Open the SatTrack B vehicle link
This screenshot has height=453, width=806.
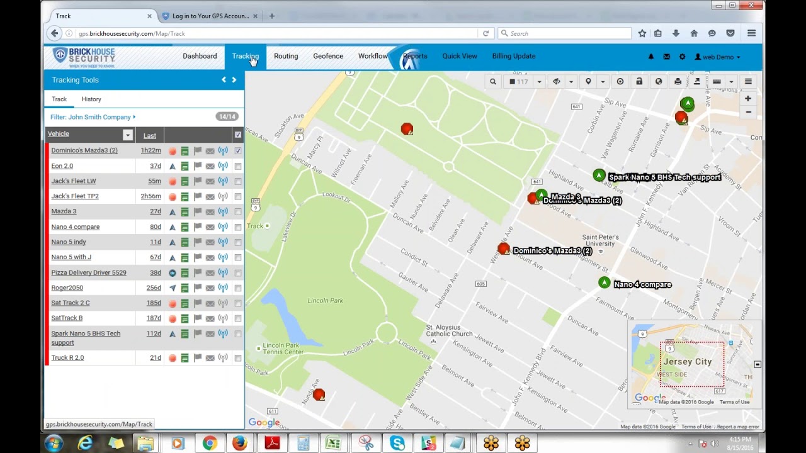[x=67, y=318]
